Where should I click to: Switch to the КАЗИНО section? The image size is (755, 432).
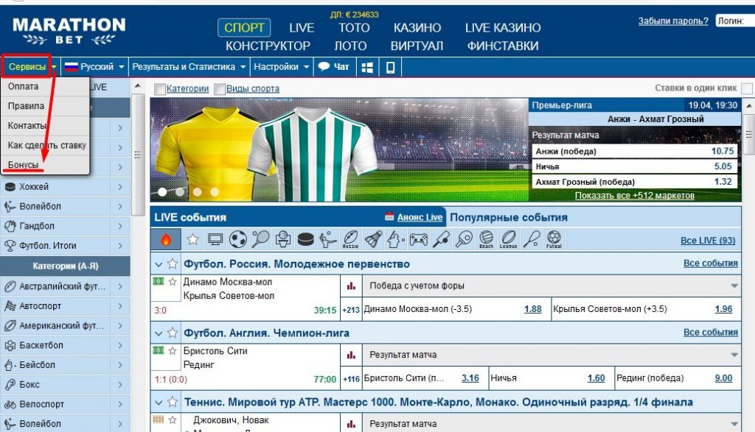(417, 28)
